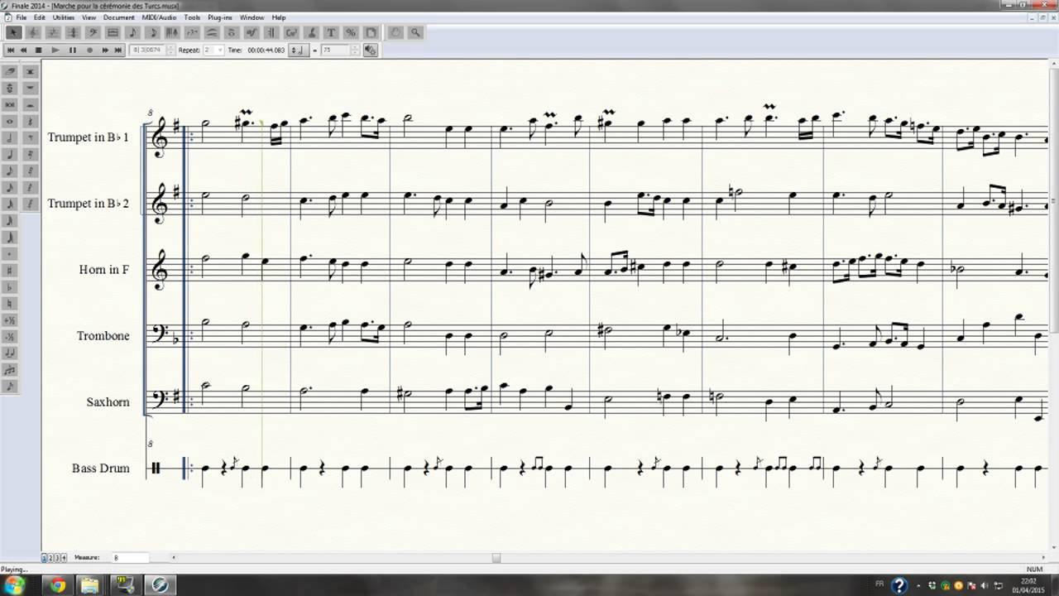Screen dimensions: 1059x596
Task: Select the Lyrics tool
Action: click(311, 32)
